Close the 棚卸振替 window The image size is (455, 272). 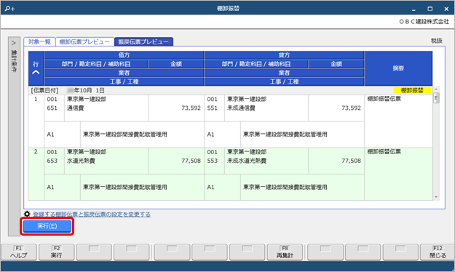tap(446, 9)
